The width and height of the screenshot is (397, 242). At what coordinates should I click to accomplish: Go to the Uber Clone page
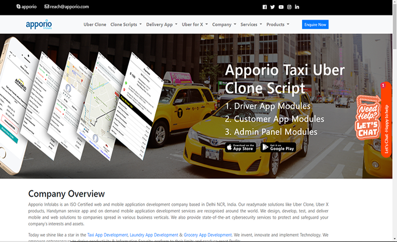[x=95, y=25]
